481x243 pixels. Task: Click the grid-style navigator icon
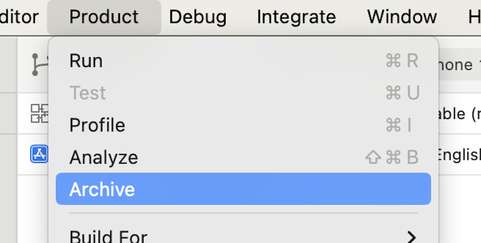point(39,114)
